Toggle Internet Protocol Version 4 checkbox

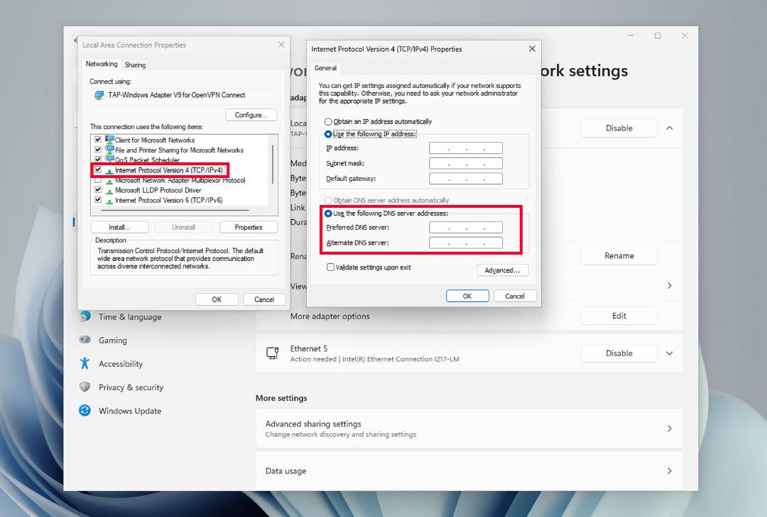[x=98, y=169]
